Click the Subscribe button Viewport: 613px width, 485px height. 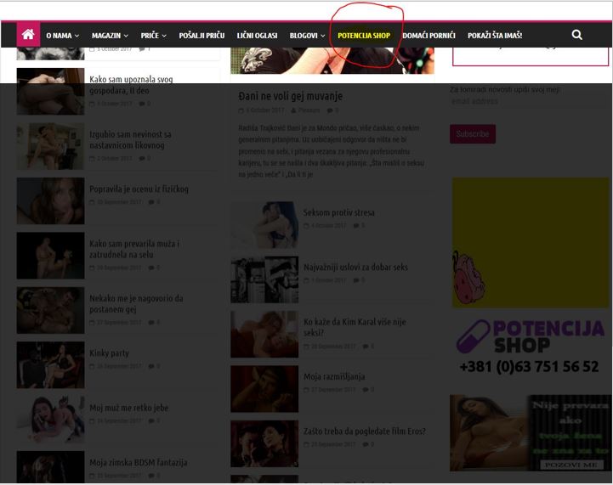tap(472, 134)
